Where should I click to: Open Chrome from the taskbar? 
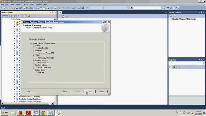(43, 113)
